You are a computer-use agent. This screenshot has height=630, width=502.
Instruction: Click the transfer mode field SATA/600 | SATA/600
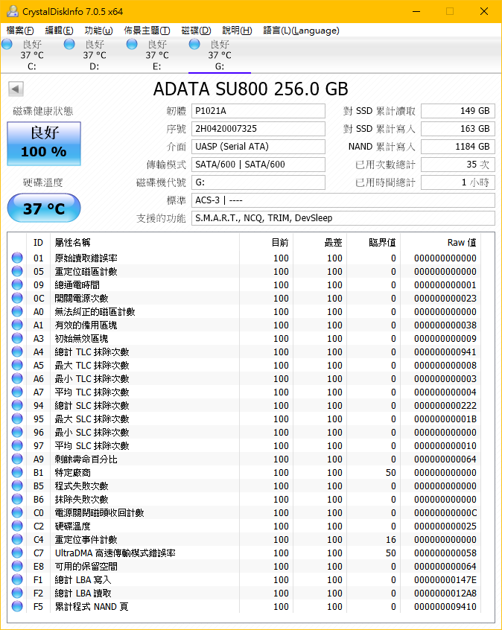258,165
